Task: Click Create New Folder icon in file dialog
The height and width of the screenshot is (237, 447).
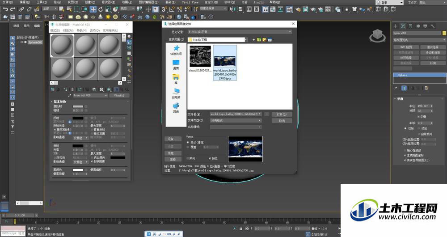Action: tap(264, 40)
